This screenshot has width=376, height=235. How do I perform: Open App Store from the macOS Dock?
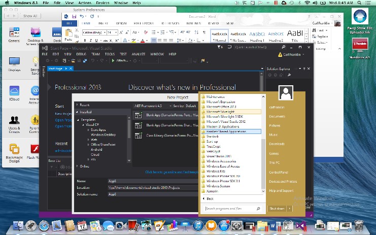(x=223, y=226)
